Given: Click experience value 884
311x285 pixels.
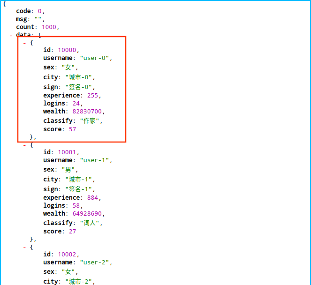Looking at the screenshot, I should click(x=92, y=198).
